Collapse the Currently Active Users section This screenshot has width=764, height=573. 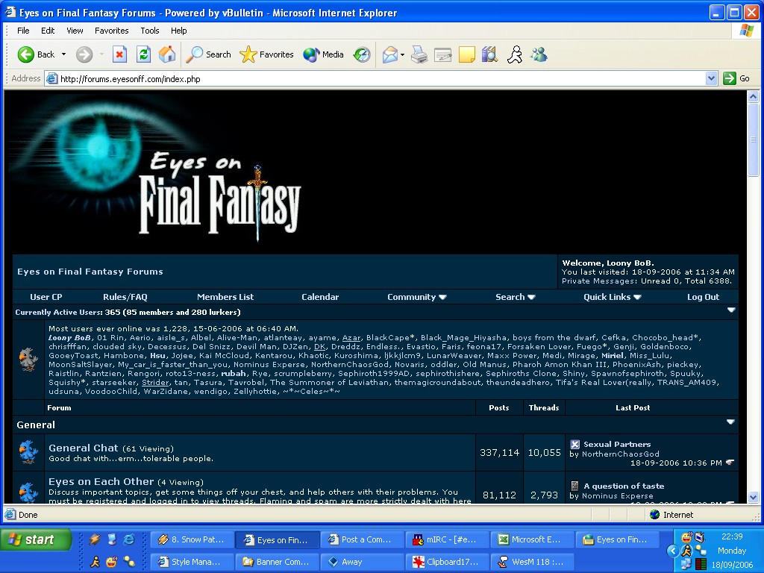pyautogui.click(x=731, y=310)
